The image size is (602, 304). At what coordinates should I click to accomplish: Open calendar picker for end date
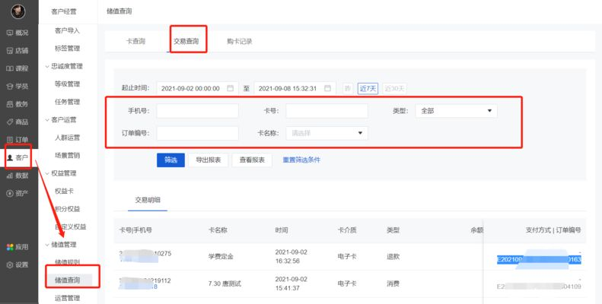tap(327, 88)
